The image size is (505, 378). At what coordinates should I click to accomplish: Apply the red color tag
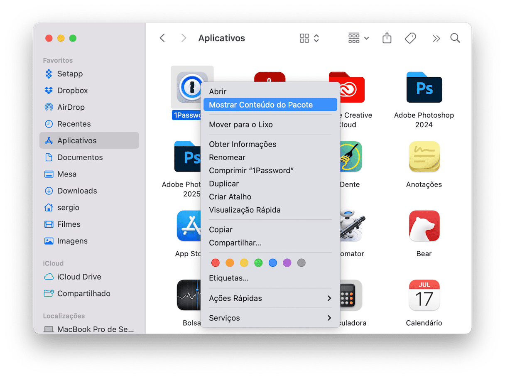(216, 263)
